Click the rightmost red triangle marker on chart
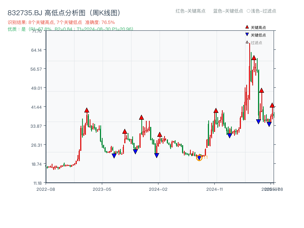 pos(272,106)
